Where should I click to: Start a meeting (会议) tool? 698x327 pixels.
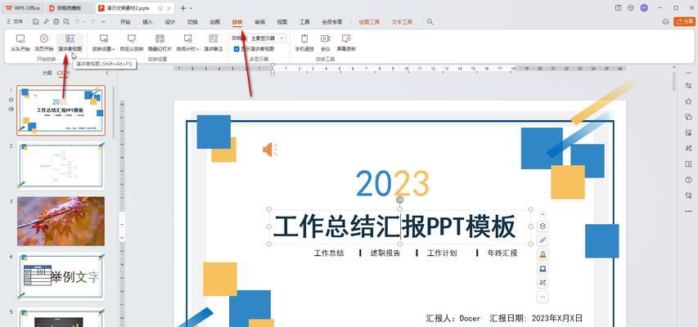[x=326, y=43]
